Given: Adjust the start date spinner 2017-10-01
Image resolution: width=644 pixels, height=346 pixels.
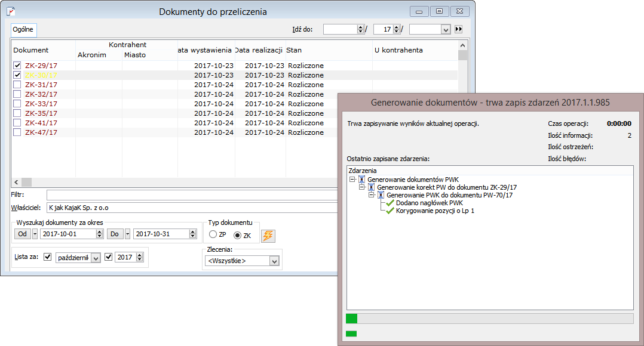Looking at the screenshot, I should [99, 234].
